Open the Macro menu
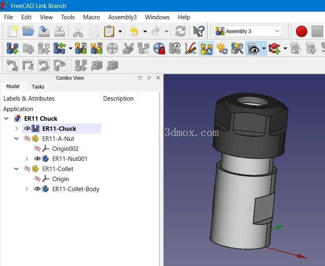This screenshot has height=266, width=325. point(91,17)
